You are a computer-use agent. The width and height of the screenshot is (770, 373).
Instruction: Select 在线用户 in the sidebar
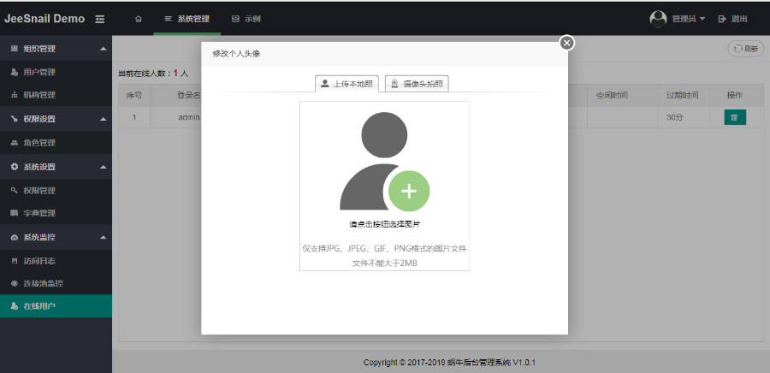click(x=56, y=306)
